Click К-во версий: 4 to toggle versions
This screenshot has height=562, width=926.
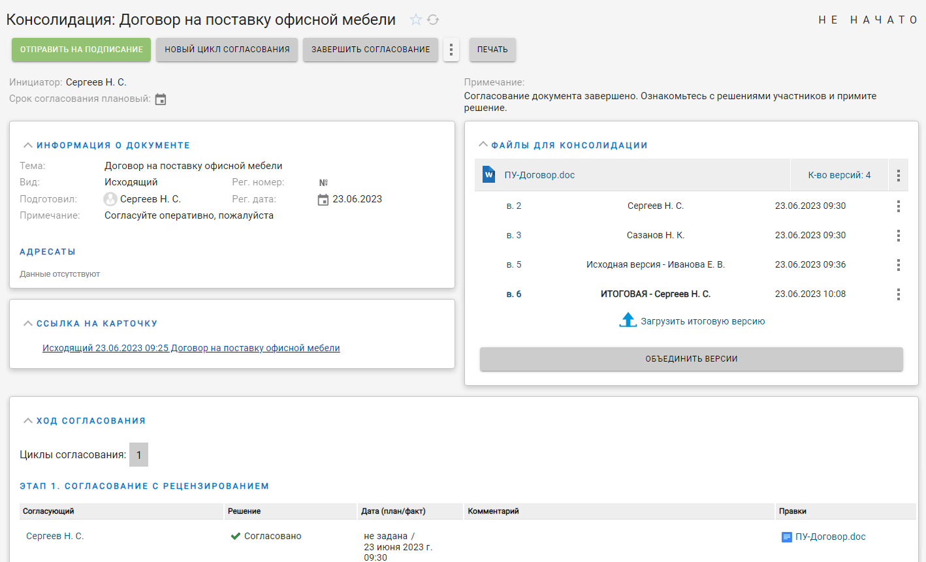click(x=839, y=175)
